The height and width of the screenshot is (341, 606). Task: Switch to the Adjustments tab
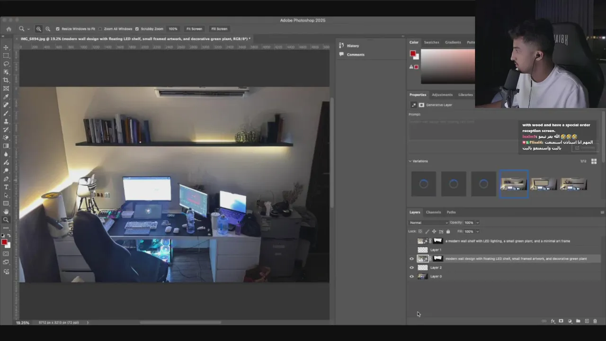[x=442, y=95]
